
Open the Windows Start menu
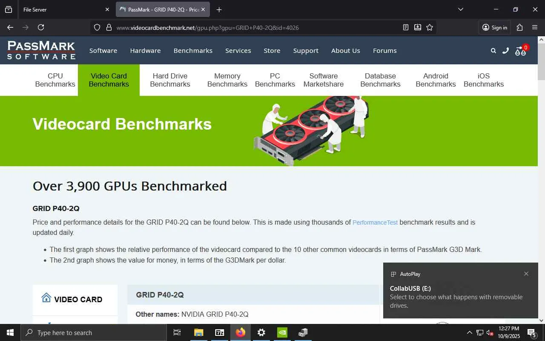[10, 332]
